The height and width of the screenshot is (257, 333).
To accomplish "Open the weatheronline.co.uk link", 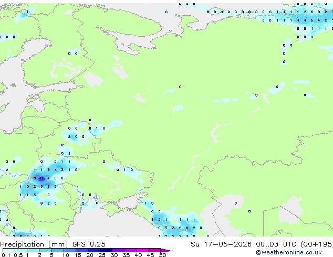I will 289,252.
